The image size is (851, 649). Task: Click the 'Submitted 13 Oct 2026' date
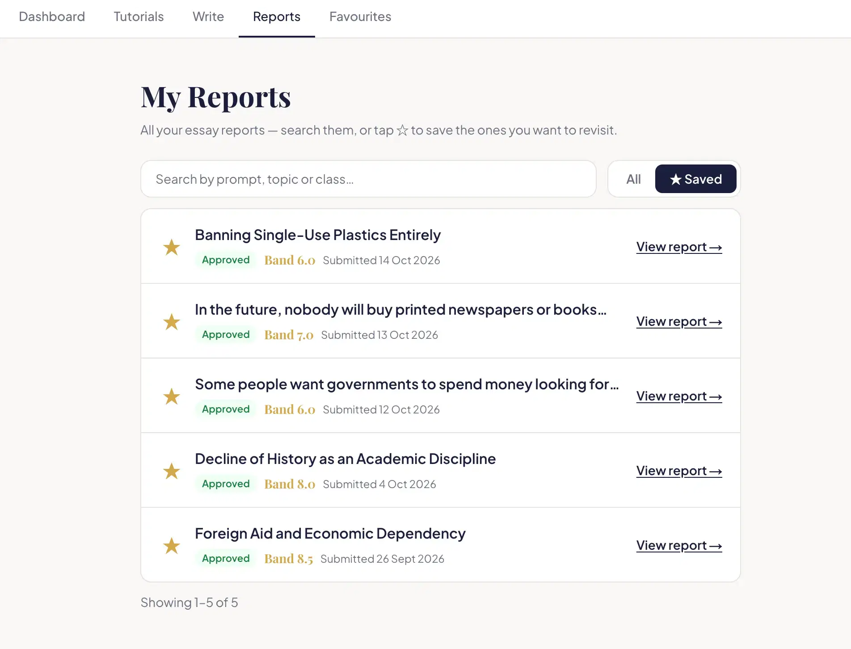[379, 335]
